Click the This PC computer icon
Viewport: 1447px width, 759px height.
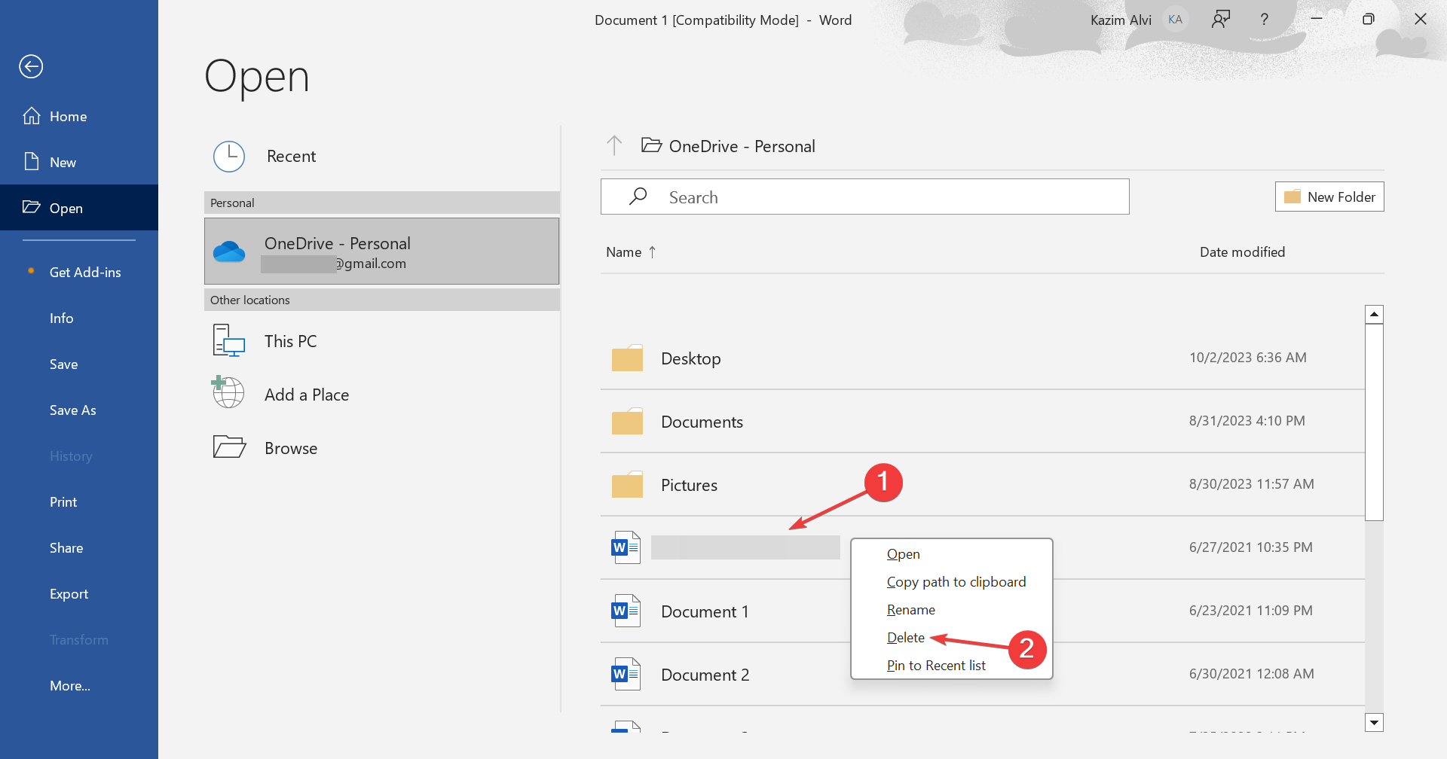229,341
